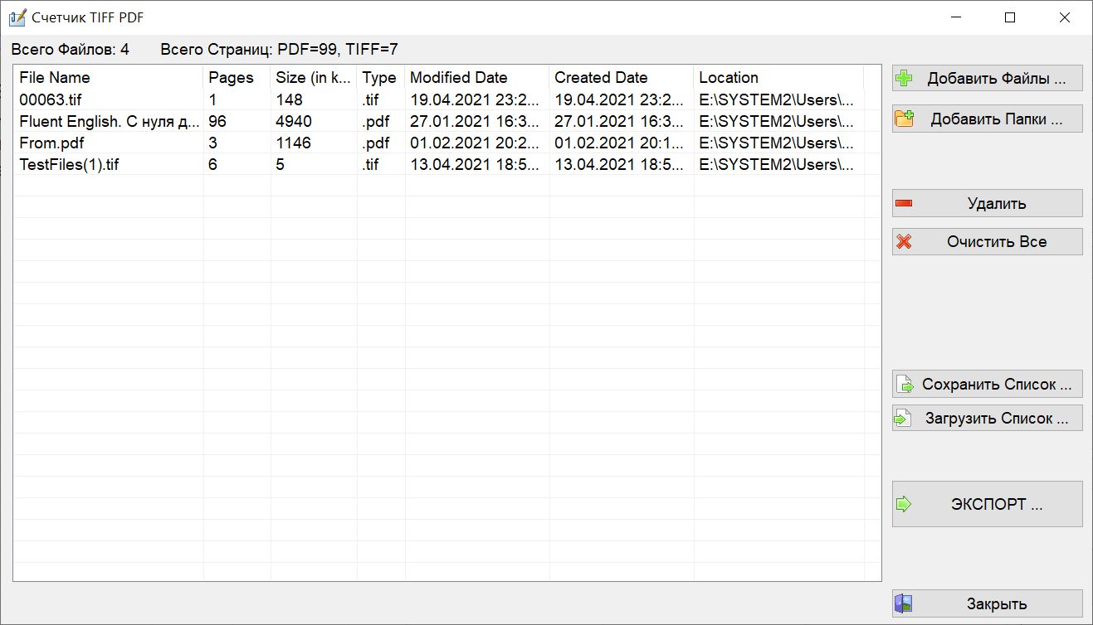Viewport: 1093px width, 625px height.
Task: Select the 00063.tif file row
Action: tap(447, 99)
